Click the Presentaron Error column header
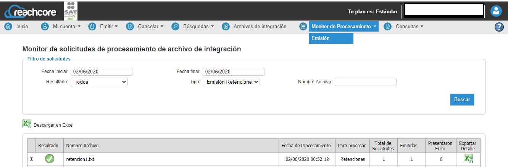Image resolution: width=508 pixels, height=167 pixels. tap(440, 146)
